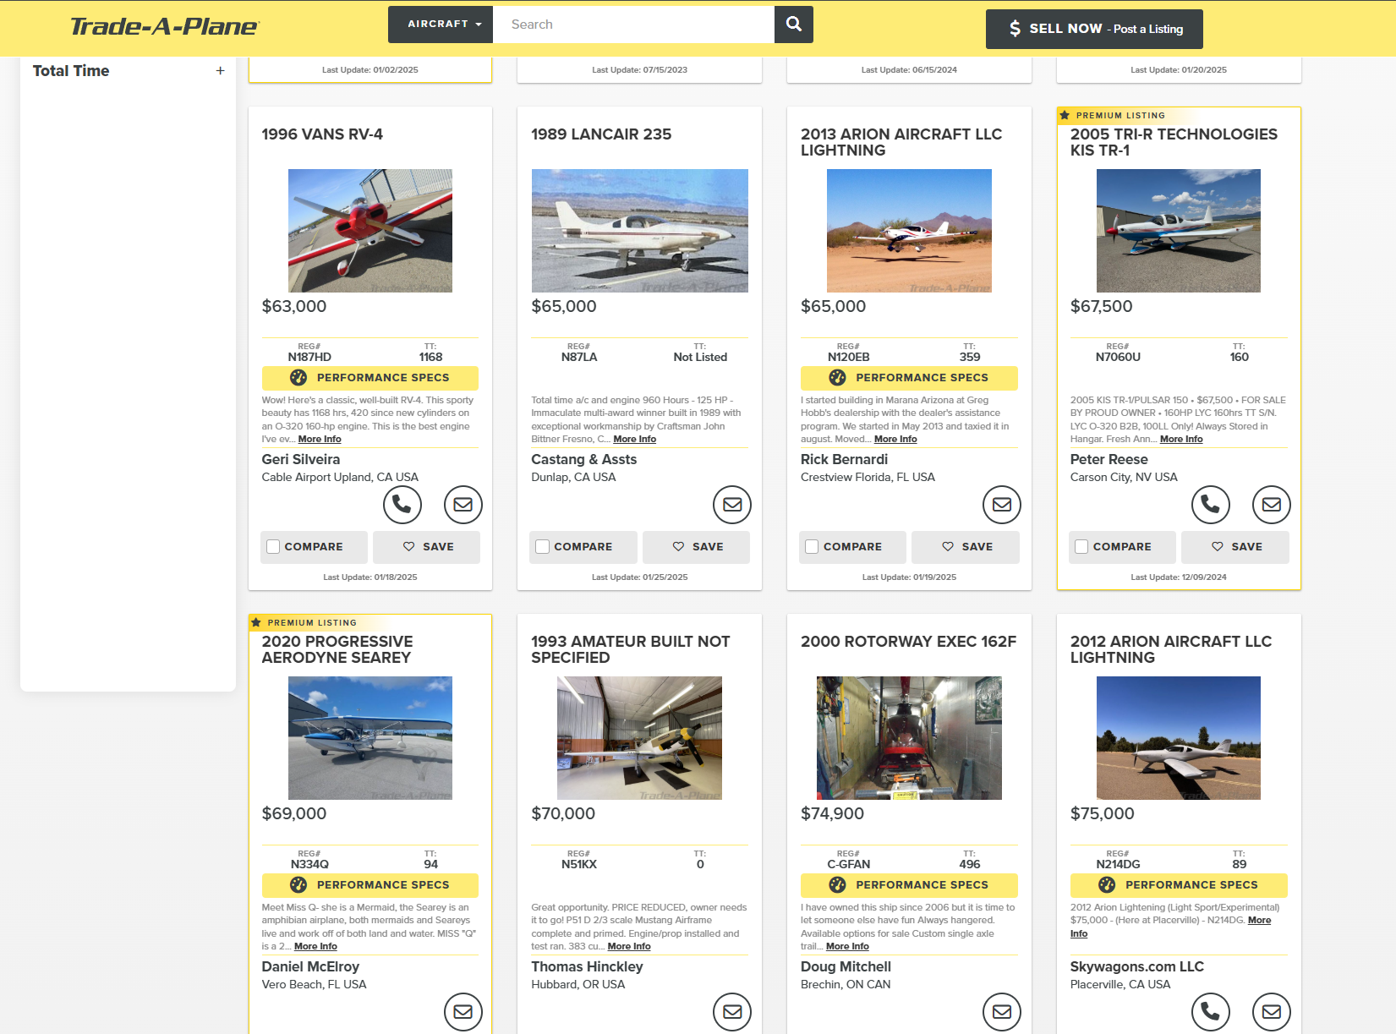Save the 1996 Vans RV-4 listing
The height and width of the screenshot is (1034, 1396).
point(427,547)
